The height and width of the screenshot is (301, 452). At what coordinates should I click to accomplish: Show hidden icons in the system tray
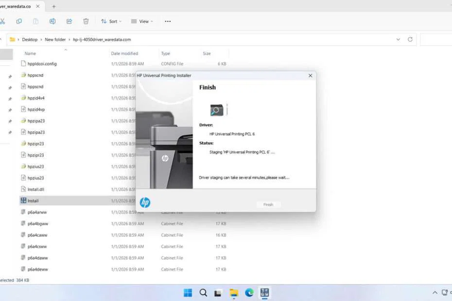click(x=435, y=293)
